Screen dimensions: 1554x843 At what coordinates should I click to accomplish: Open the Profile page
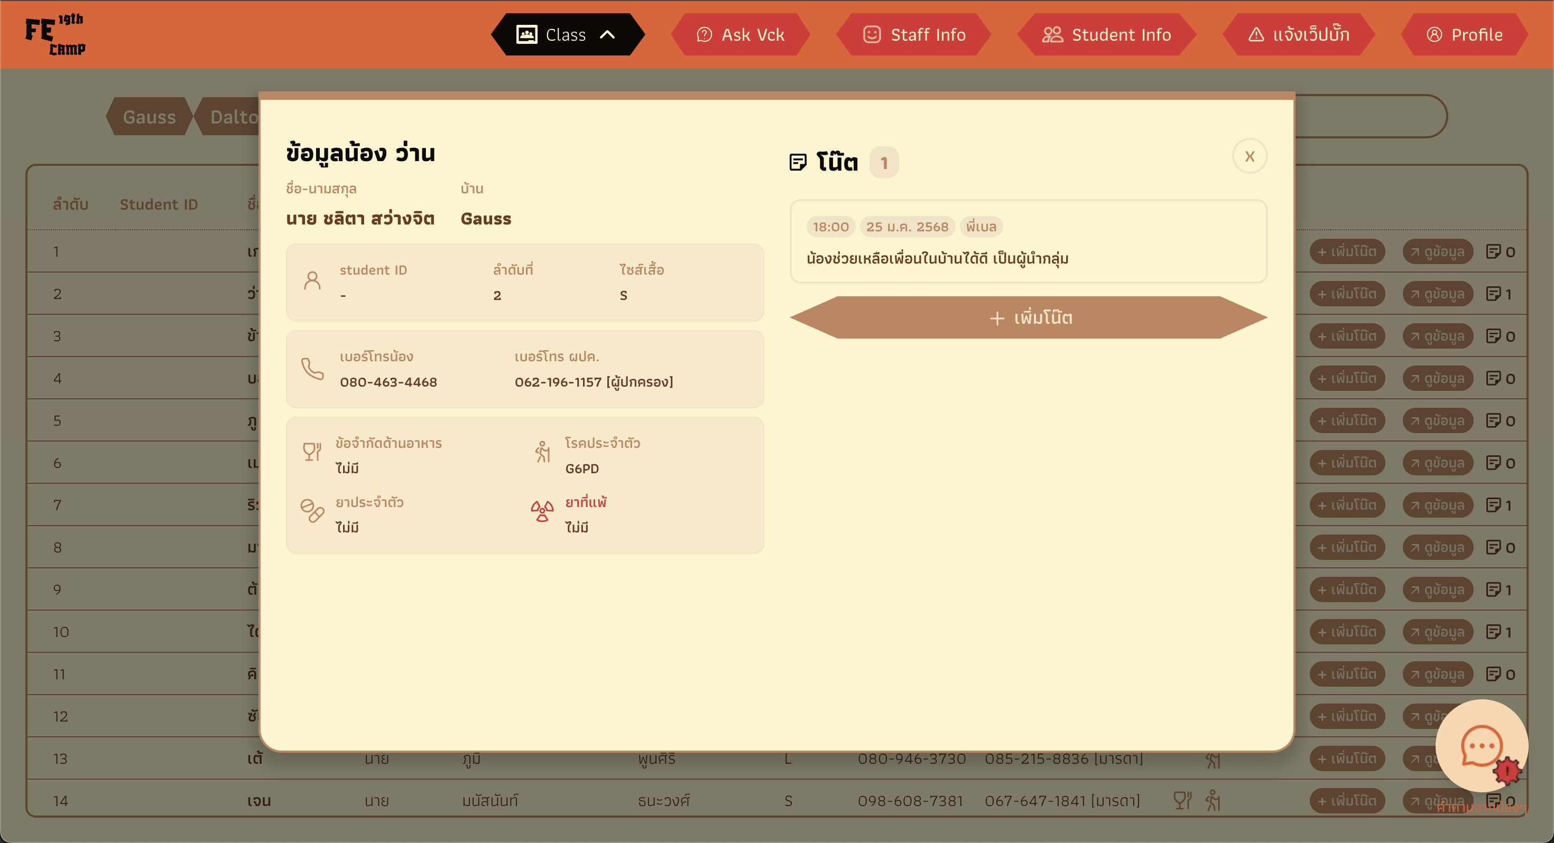point(1464,34)
